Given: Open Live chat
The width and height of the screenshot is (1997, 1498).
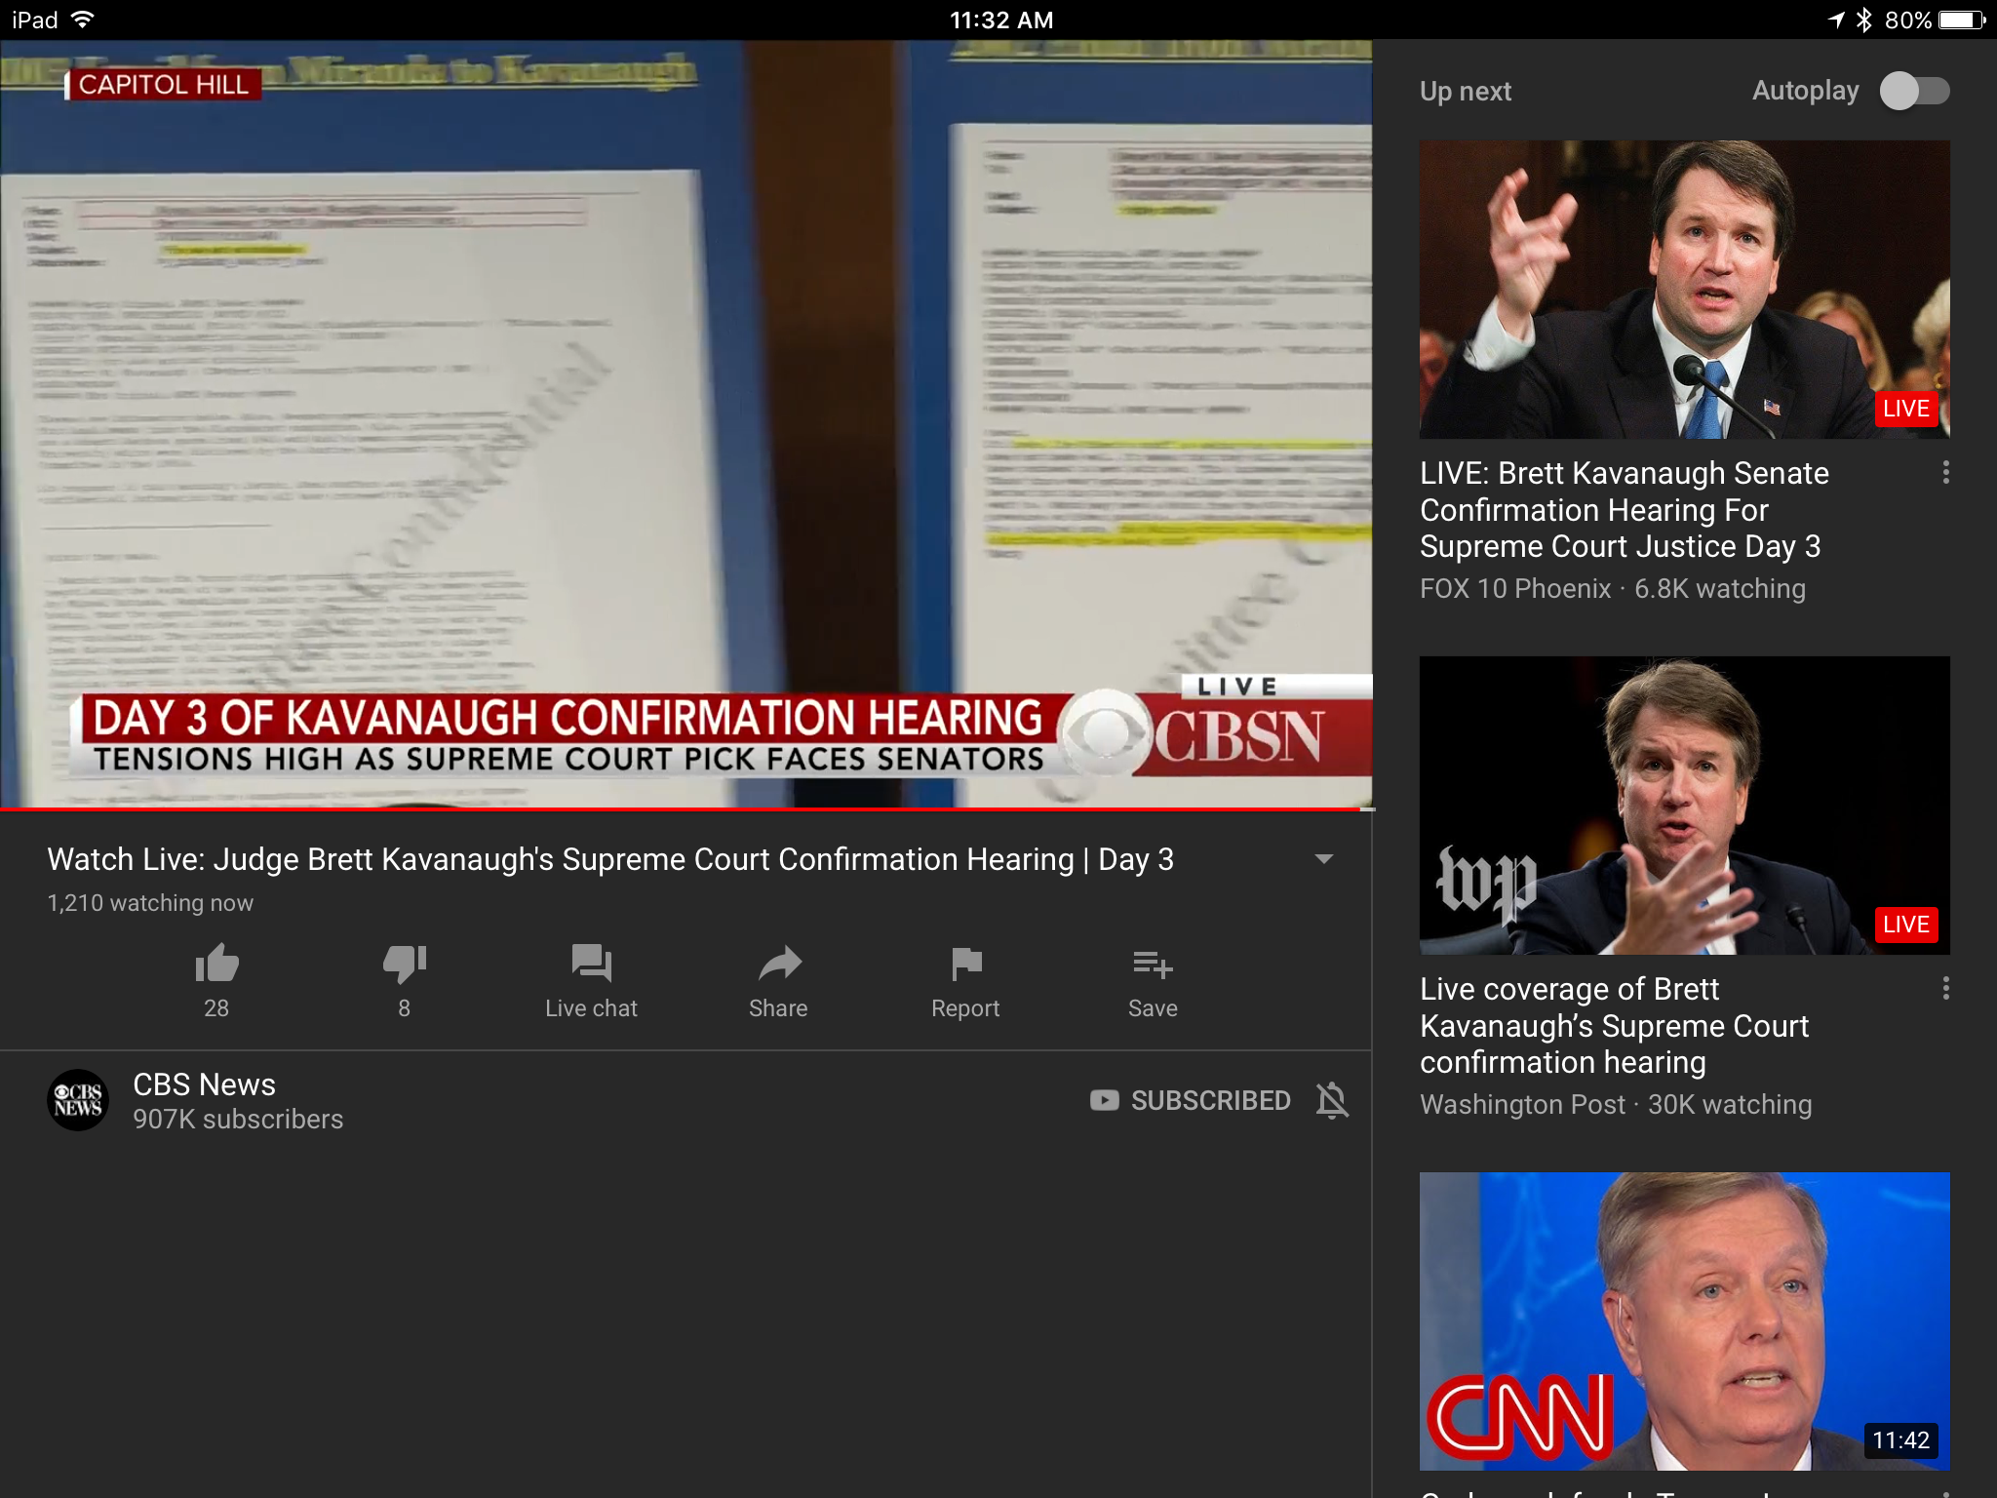Looking at the screenshot, I should (591, 981).
